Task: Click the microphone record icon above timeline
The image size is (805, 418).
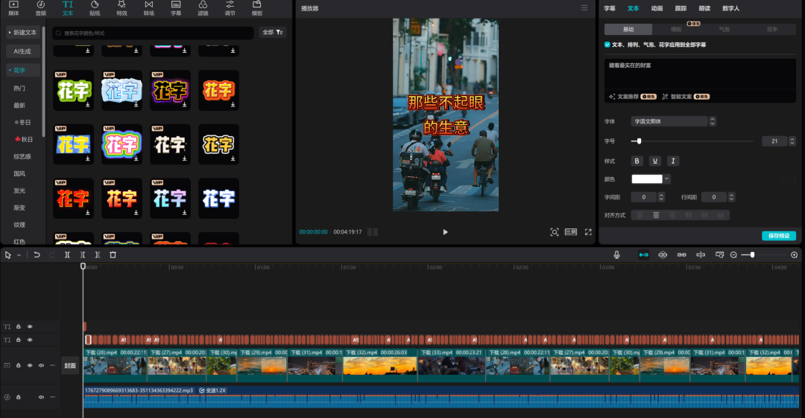Action: (x=616, y=254)
